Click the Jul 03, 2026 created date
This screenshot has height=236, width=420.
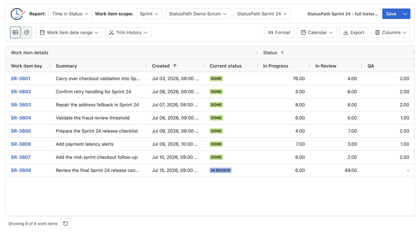pyautogui.click(x=175, y=79)
